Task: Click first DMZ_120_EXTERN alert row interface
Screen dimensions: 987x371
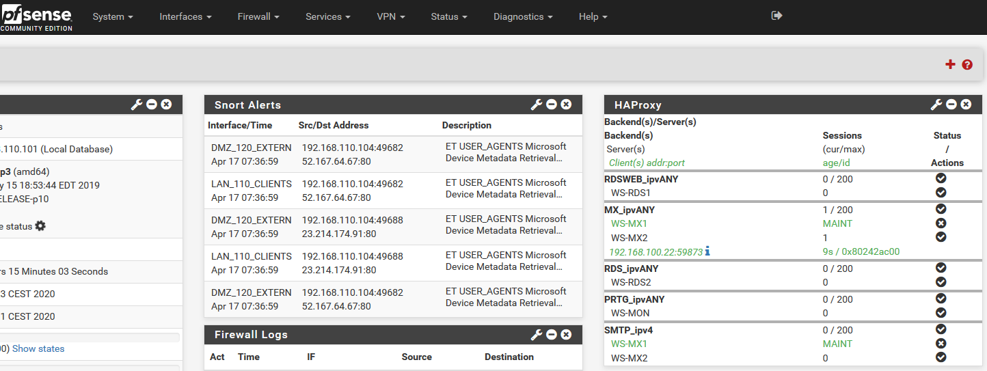Action: coord(252,148)
